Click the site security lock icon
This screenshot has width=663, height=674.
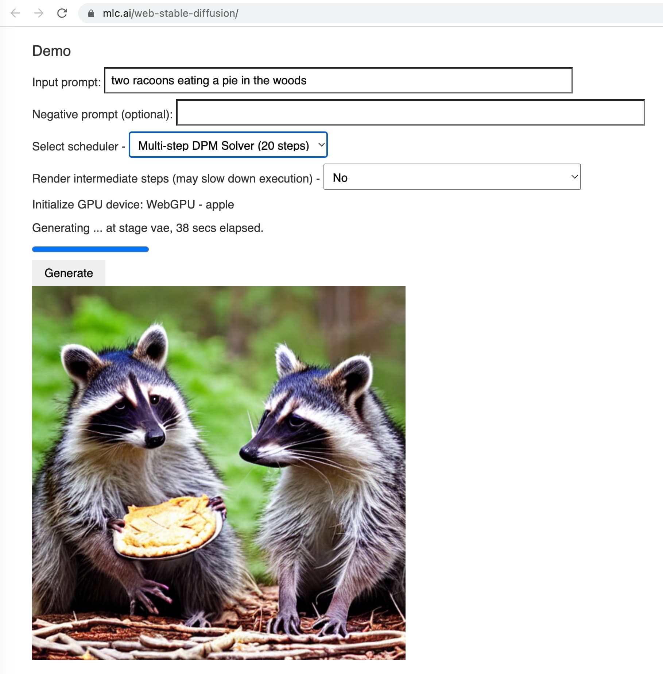[91, 14]
